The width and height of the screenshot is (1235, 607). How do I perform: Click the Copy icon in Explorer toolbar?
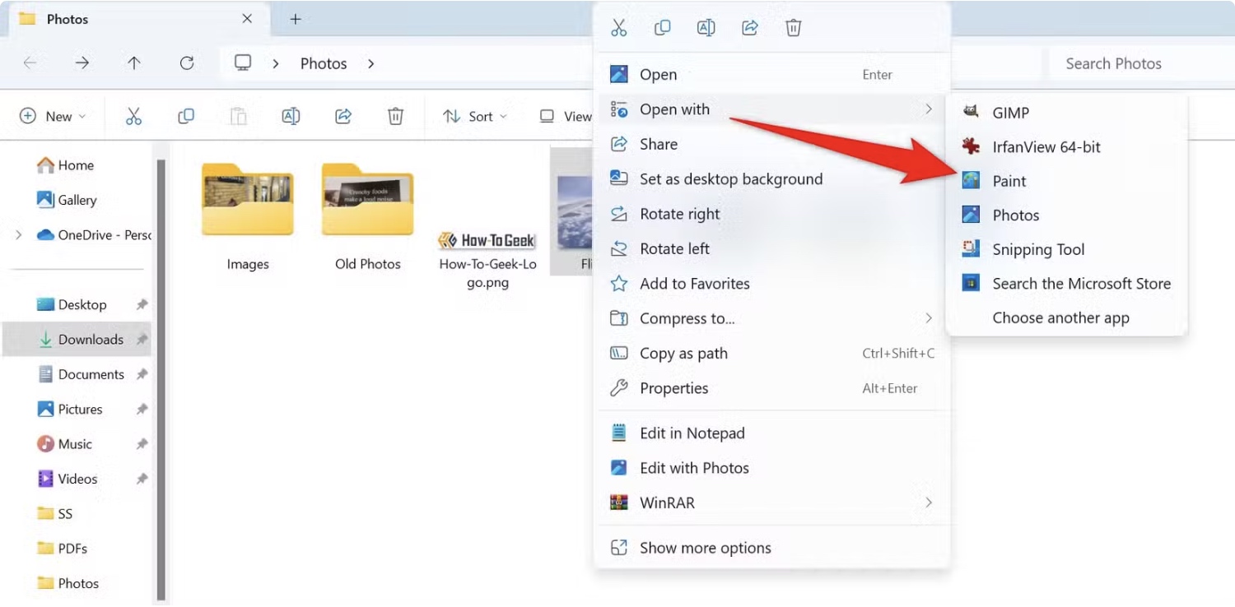[x=186, y=116]
